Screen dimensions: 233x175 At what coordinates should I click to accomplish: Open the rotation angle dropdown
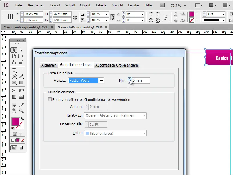[x=142, y=14]
